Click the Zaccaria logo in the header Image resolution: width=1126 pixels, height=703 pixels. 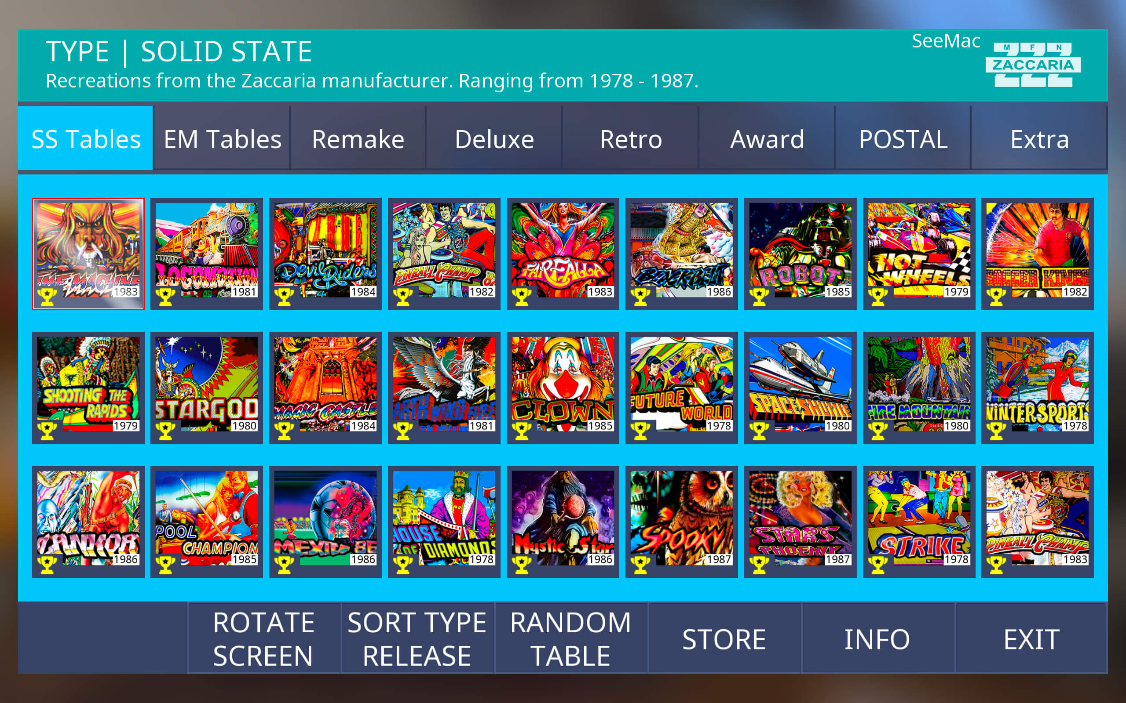[x=1032, y=65]
